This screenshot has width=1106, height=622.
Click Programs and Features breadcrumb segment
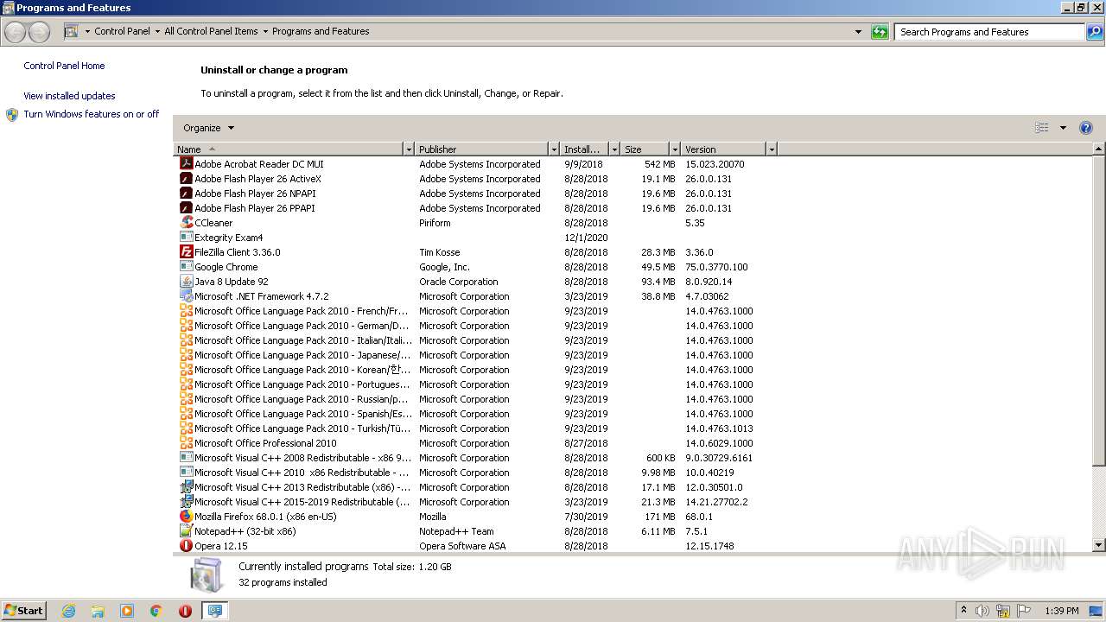[x=321, y=31]
